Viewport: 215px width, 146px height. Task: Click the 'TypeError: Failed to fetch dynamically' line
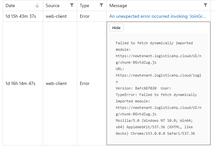tap(156, 95)
